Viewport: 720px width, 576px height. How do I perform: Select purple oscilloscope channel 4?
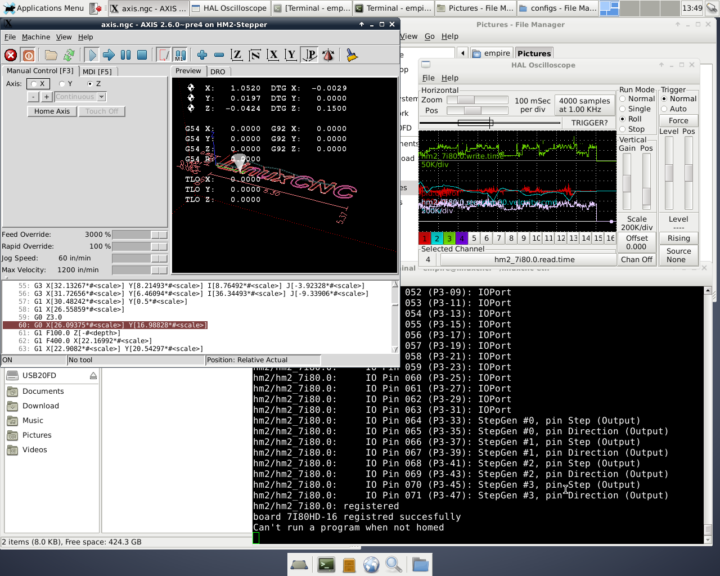coord(462,238)
